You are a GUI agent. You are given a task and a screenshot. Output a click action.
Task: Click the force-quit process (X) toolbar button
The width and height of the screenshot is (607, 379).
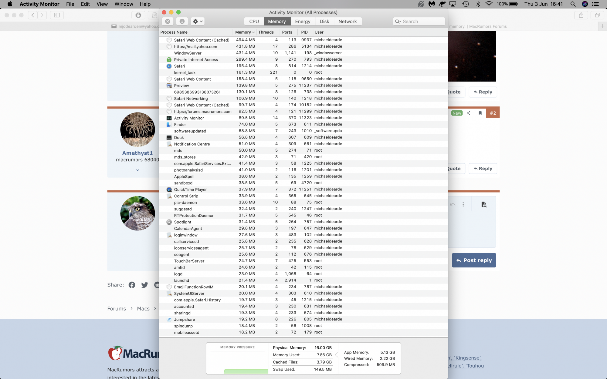point(168,21)
